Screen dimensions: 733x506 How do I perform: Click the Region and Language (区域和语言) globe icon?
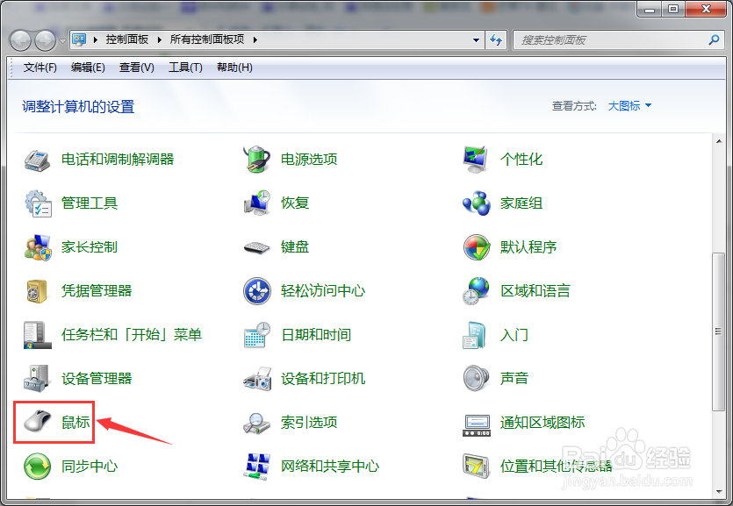476,291
